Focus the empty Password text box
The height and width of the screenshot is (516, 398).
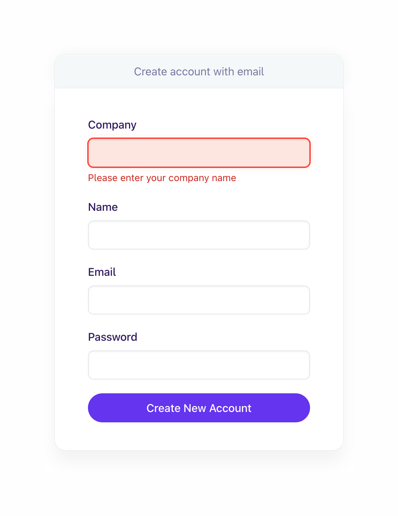[199, 365]
